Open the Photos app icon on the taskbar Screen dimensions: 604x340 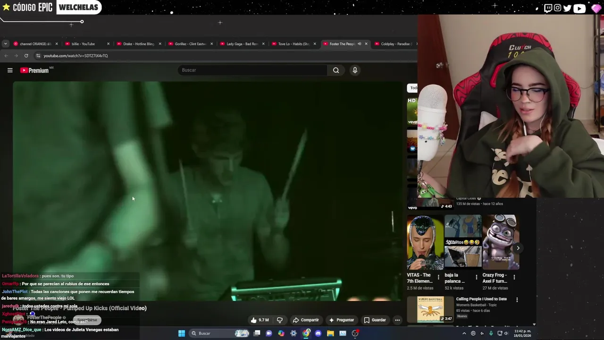click(x=343, y=333)
